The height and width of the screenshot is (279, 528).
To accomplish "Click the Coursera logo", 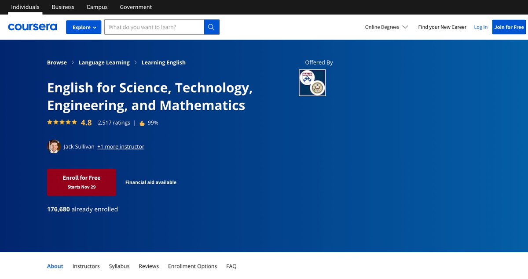I will 32,27.
